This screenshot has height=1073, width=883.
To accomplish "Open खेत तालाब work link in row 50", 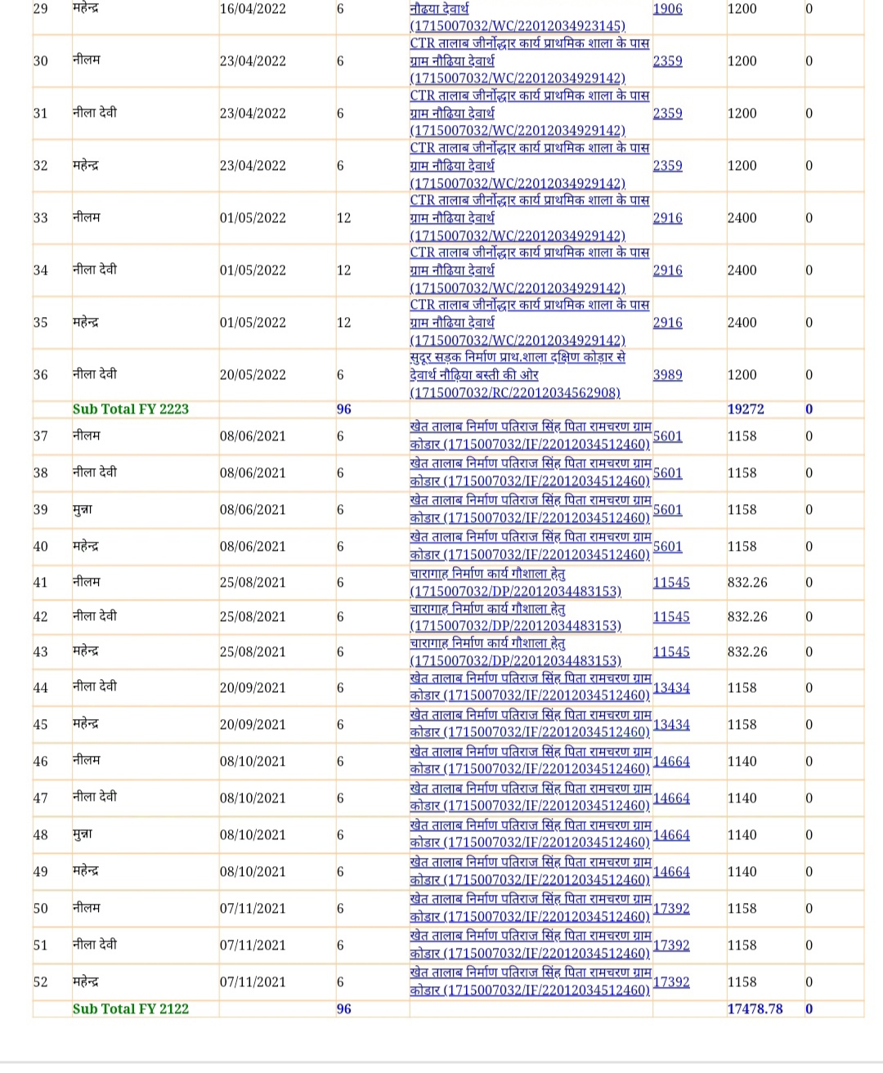I will pyautogui.click(x=530, y=908).
